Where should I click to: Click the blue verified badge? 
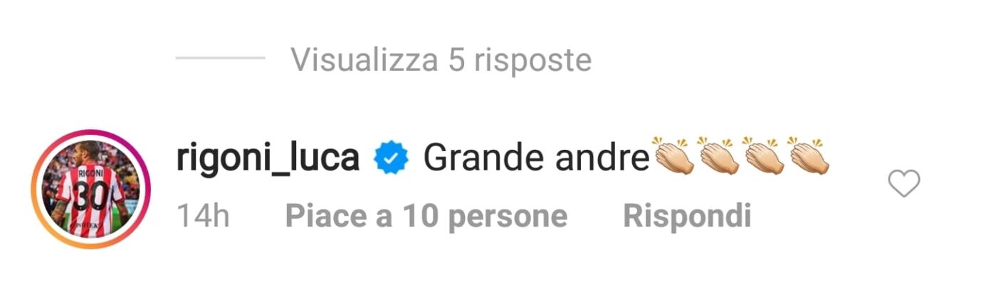(391, 158)
